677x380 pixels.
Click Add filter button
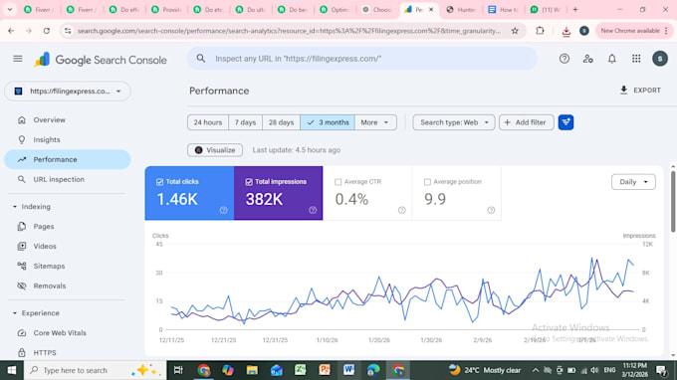527,122
